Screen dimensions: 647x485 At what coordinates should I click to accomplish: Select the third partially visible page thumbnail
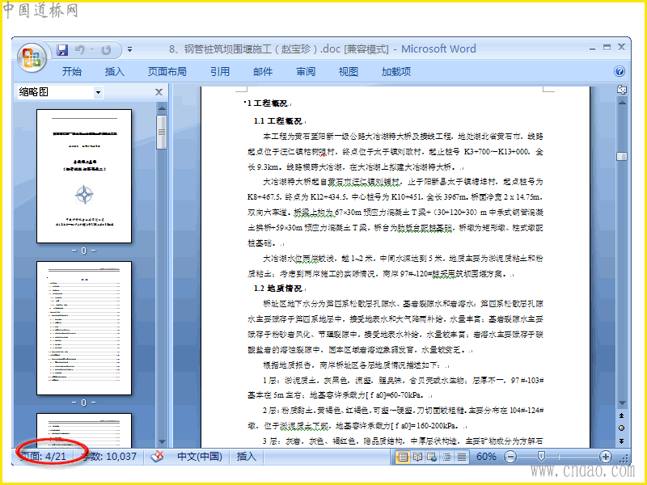pos(84,430)
